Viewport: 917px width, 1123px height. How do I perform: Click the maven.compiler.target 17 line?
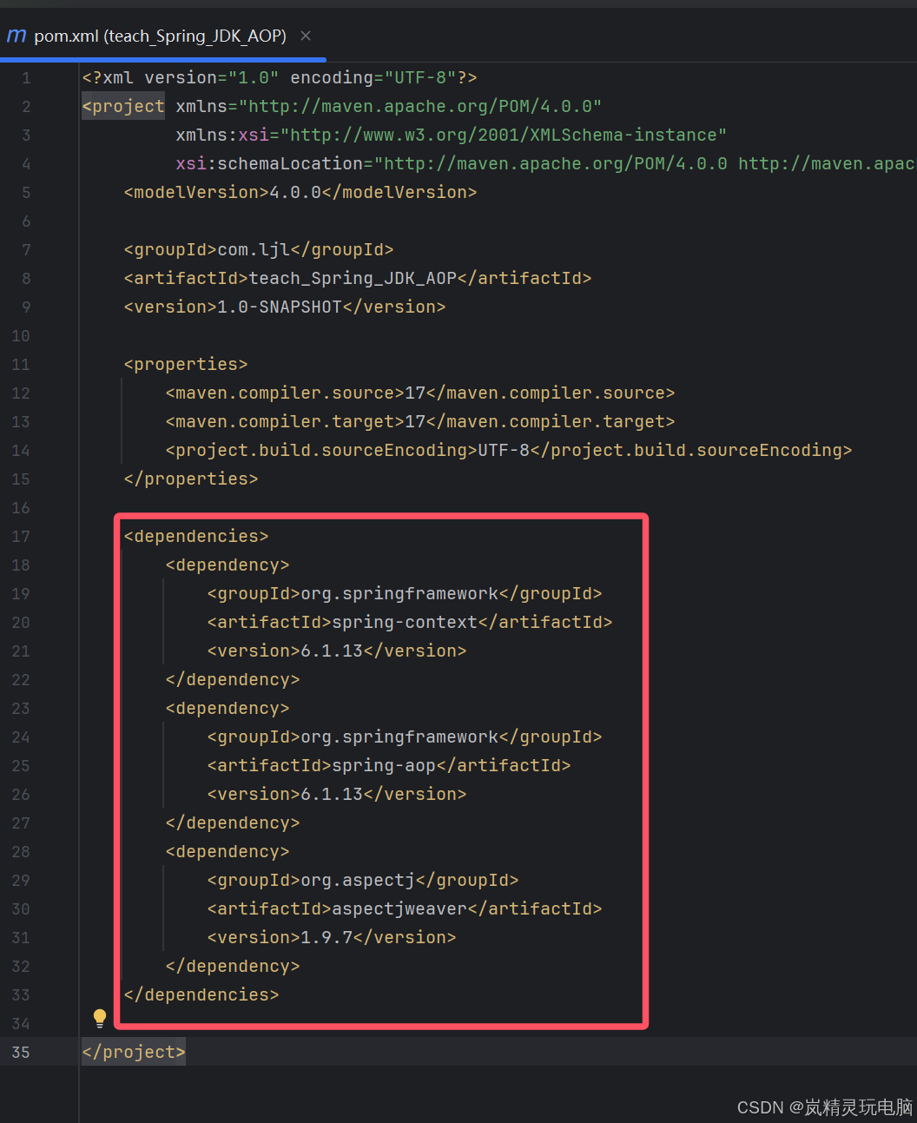point(420,421)
